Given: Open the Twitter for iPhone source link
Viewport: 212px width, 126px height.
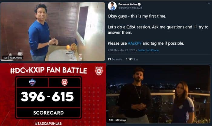Looking at the screenshot, I should (148, 50).
